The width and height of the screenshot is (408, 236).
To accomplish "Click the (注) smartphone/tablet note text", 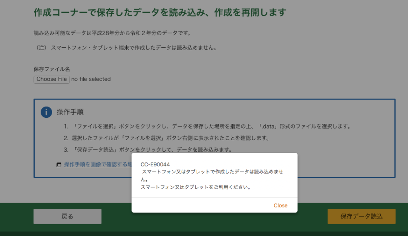I will pos(126,48).
